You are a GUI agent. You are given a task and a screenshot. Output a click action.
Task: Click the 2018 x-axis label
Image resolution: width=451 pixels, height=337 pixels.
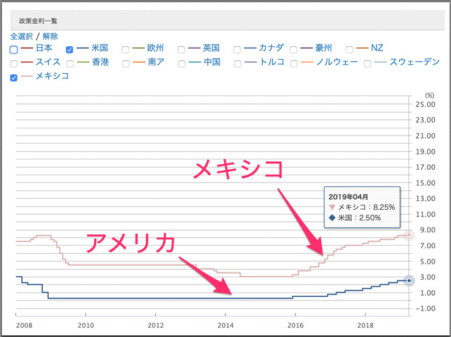point(365,325)
